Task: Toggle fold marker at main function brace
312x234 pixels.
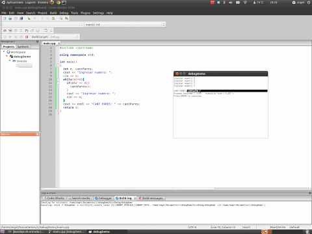Action: (58, 65)
